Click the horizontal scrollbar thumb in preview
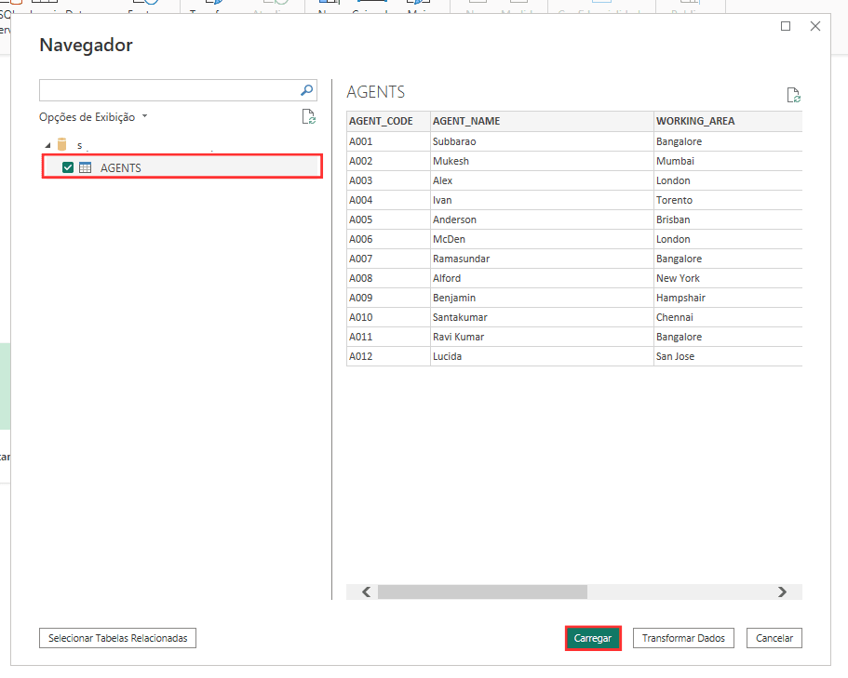The width and height of the screenshot is (848, 678). point(482,592)
